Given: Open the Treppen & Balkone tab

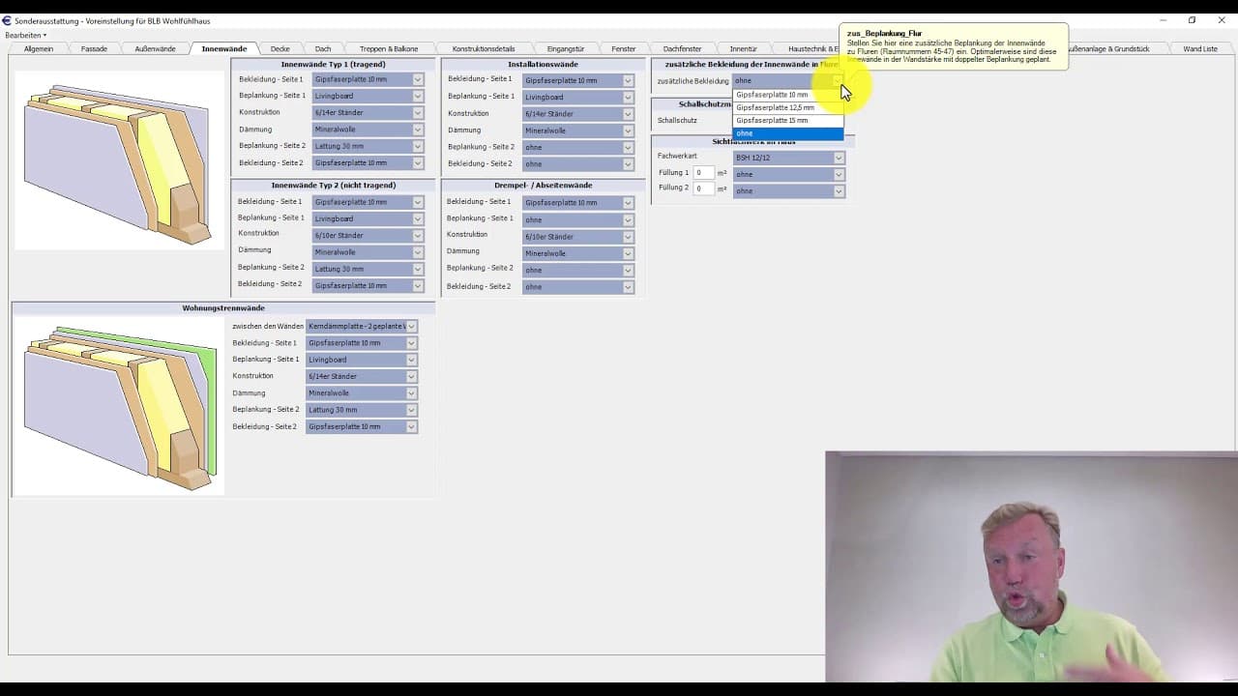Looking at the screenshot, I should point(389,48).
